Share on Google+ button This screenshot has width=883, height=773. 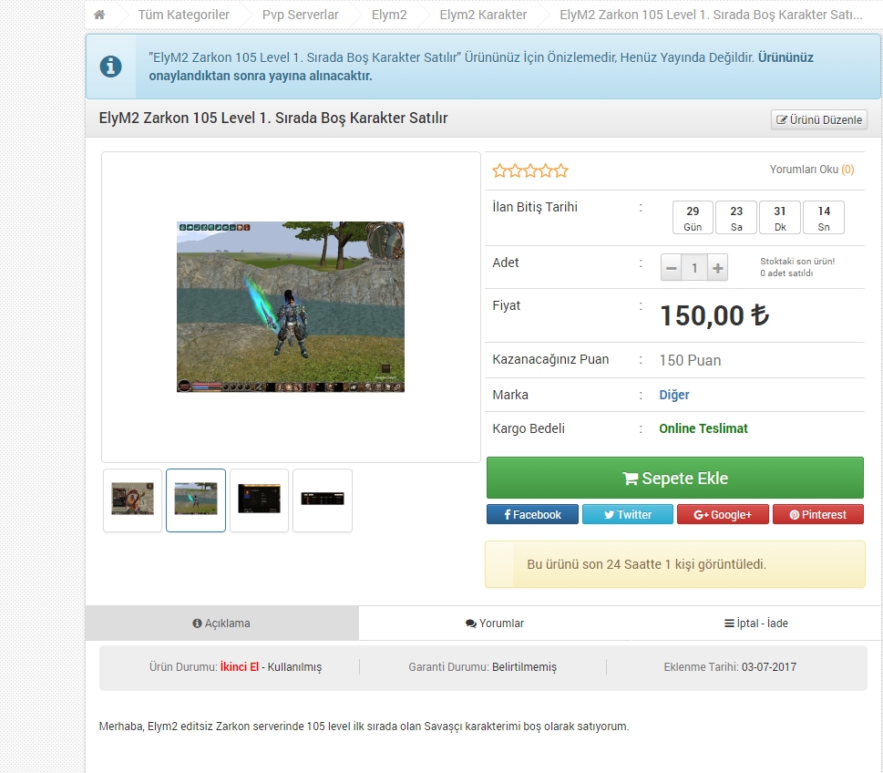point(723,514)
